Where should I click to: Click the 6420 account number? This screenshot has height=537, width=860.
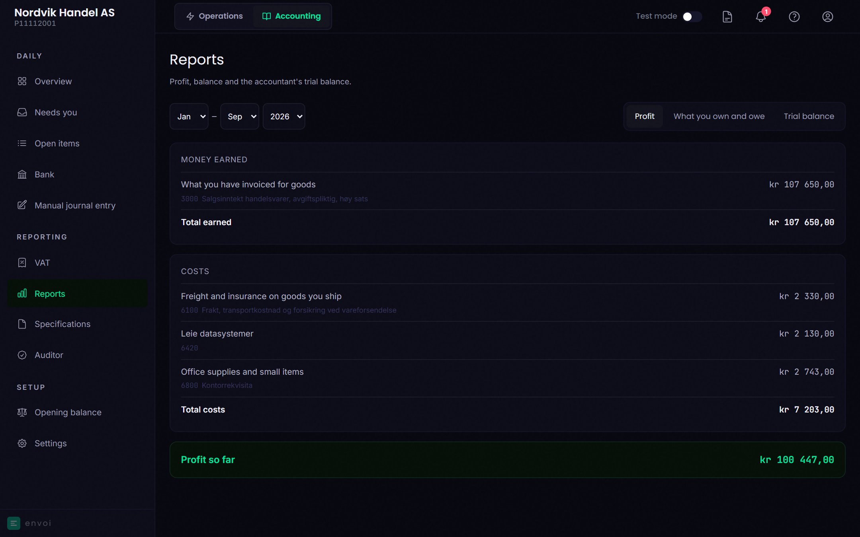coord(190,348)
